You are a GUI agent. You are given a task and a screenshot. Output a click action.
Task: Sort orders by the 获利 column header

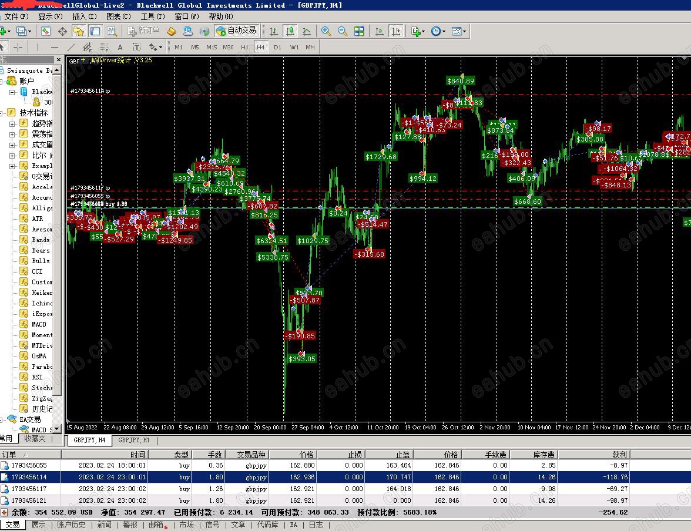click(x=595, y=454)
